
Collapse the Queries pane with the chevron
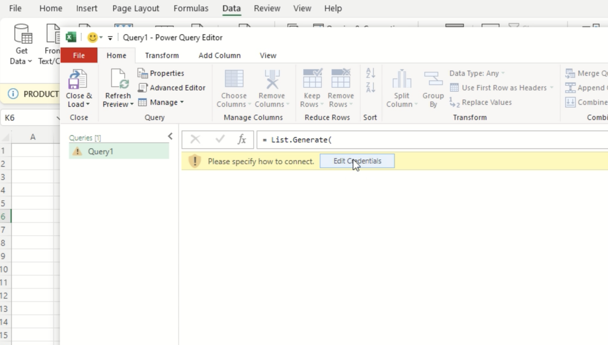point(170,136)
